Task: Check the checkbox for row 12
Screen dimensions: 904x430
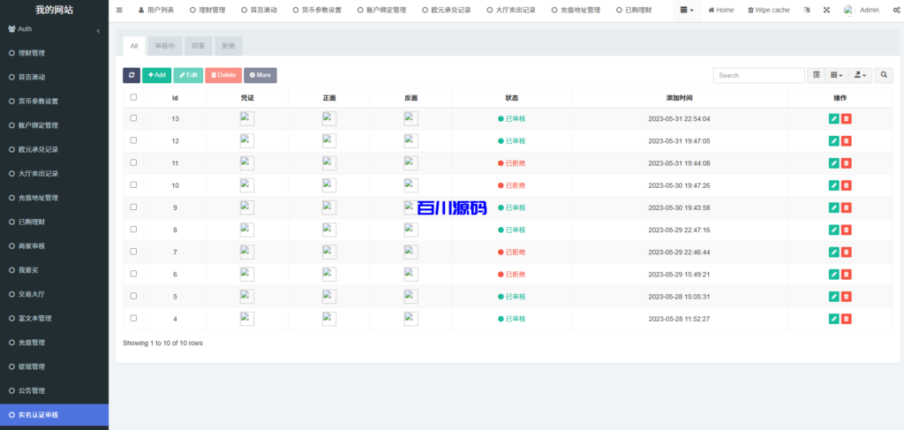Action: pyautogui.click(x=134, y=140)
